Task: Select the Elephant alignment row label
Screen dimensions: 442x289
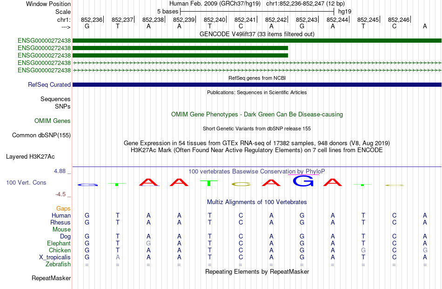Action: coord(59,244)
